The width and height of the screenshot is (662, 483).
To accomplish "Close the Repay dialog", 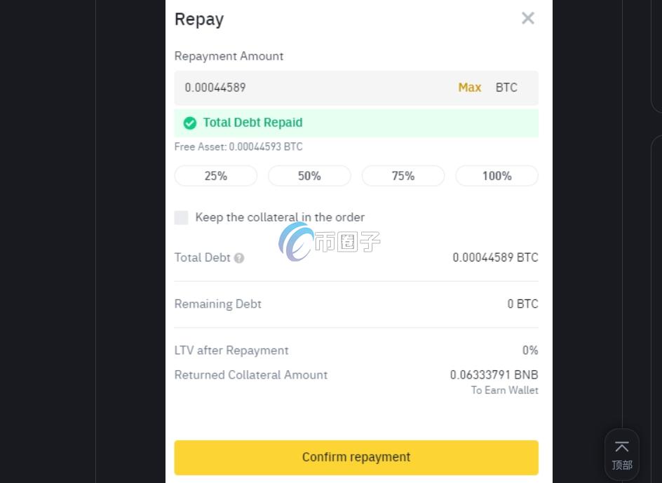I will 528,19.
